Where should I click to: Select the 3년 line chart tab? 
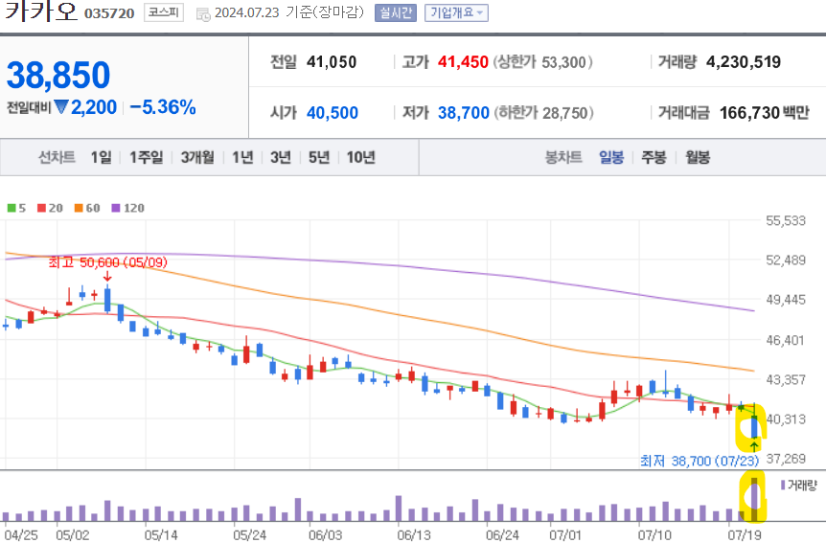tap(281, 157)
